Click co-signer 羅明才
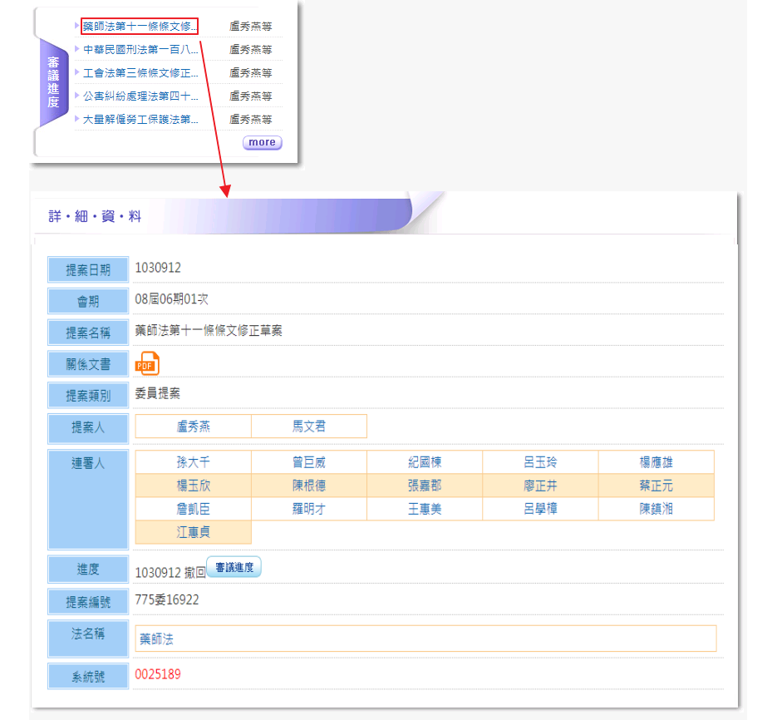 [x=308, y=509]
